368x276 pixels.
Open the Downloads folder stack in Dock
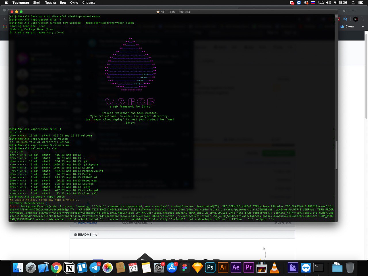337,268
